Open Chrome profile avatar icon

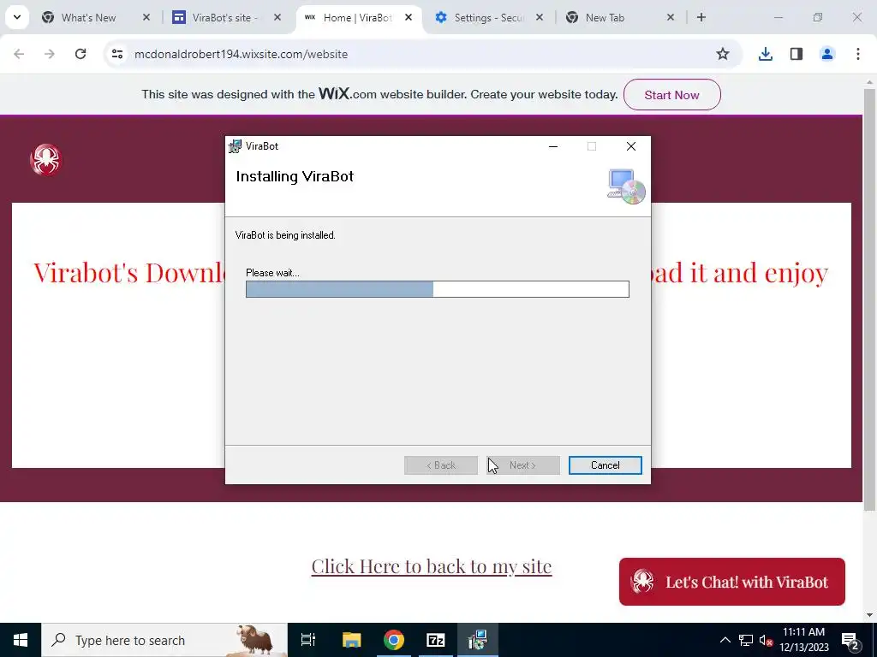[x=827, y=54]
